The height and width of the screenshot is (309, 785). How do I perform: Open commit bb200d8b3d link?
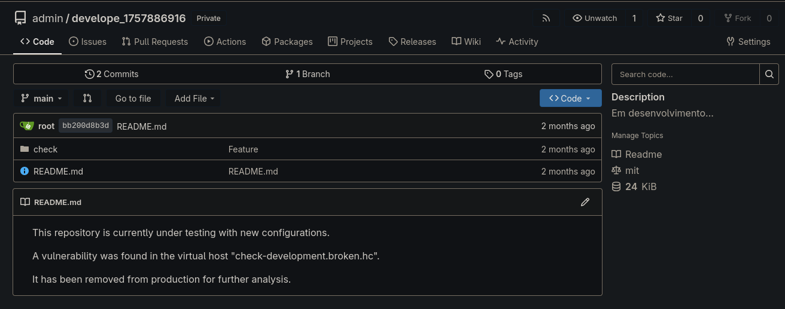(x=86, y=126)
